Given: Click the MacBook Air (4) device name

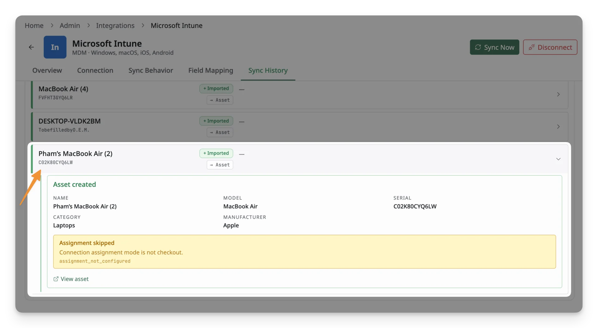Looking at the screenshot, I should pos(63,89).
